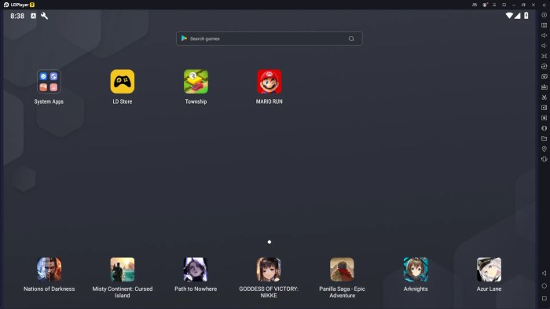Open the LDPlayer hamburger menu in the title bar
The height and width of the screenshot is (309, 550).
494,5
